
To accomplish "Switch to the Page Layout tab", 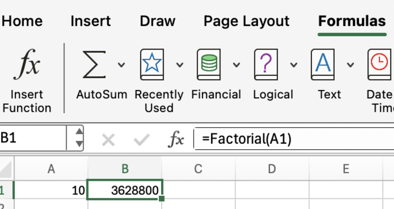I will [x=247, y=21].
